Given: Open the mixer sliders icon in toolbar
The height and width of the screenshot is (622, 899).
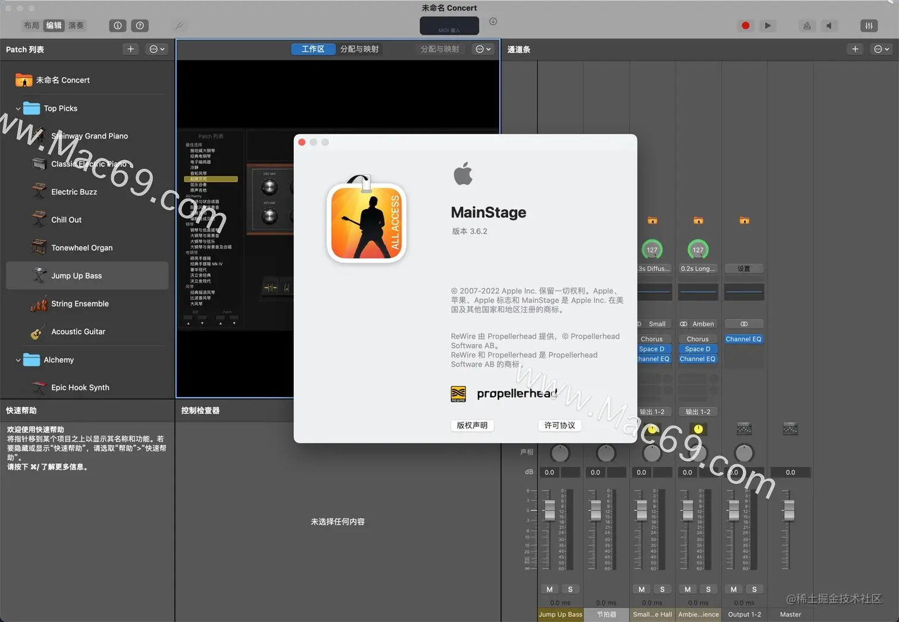Looking at the screenshot, I should pos(869,26).
